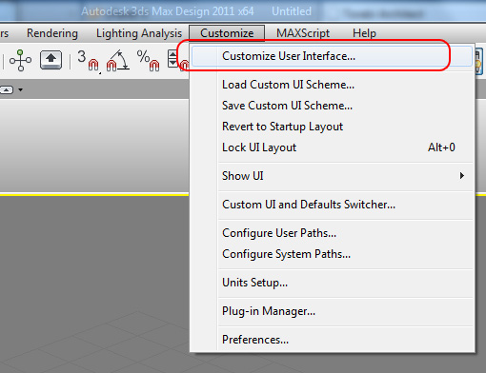Screen dimensions: 486x373
Task: Choose Revert to Startup Layout
Action: pos(332,127)
